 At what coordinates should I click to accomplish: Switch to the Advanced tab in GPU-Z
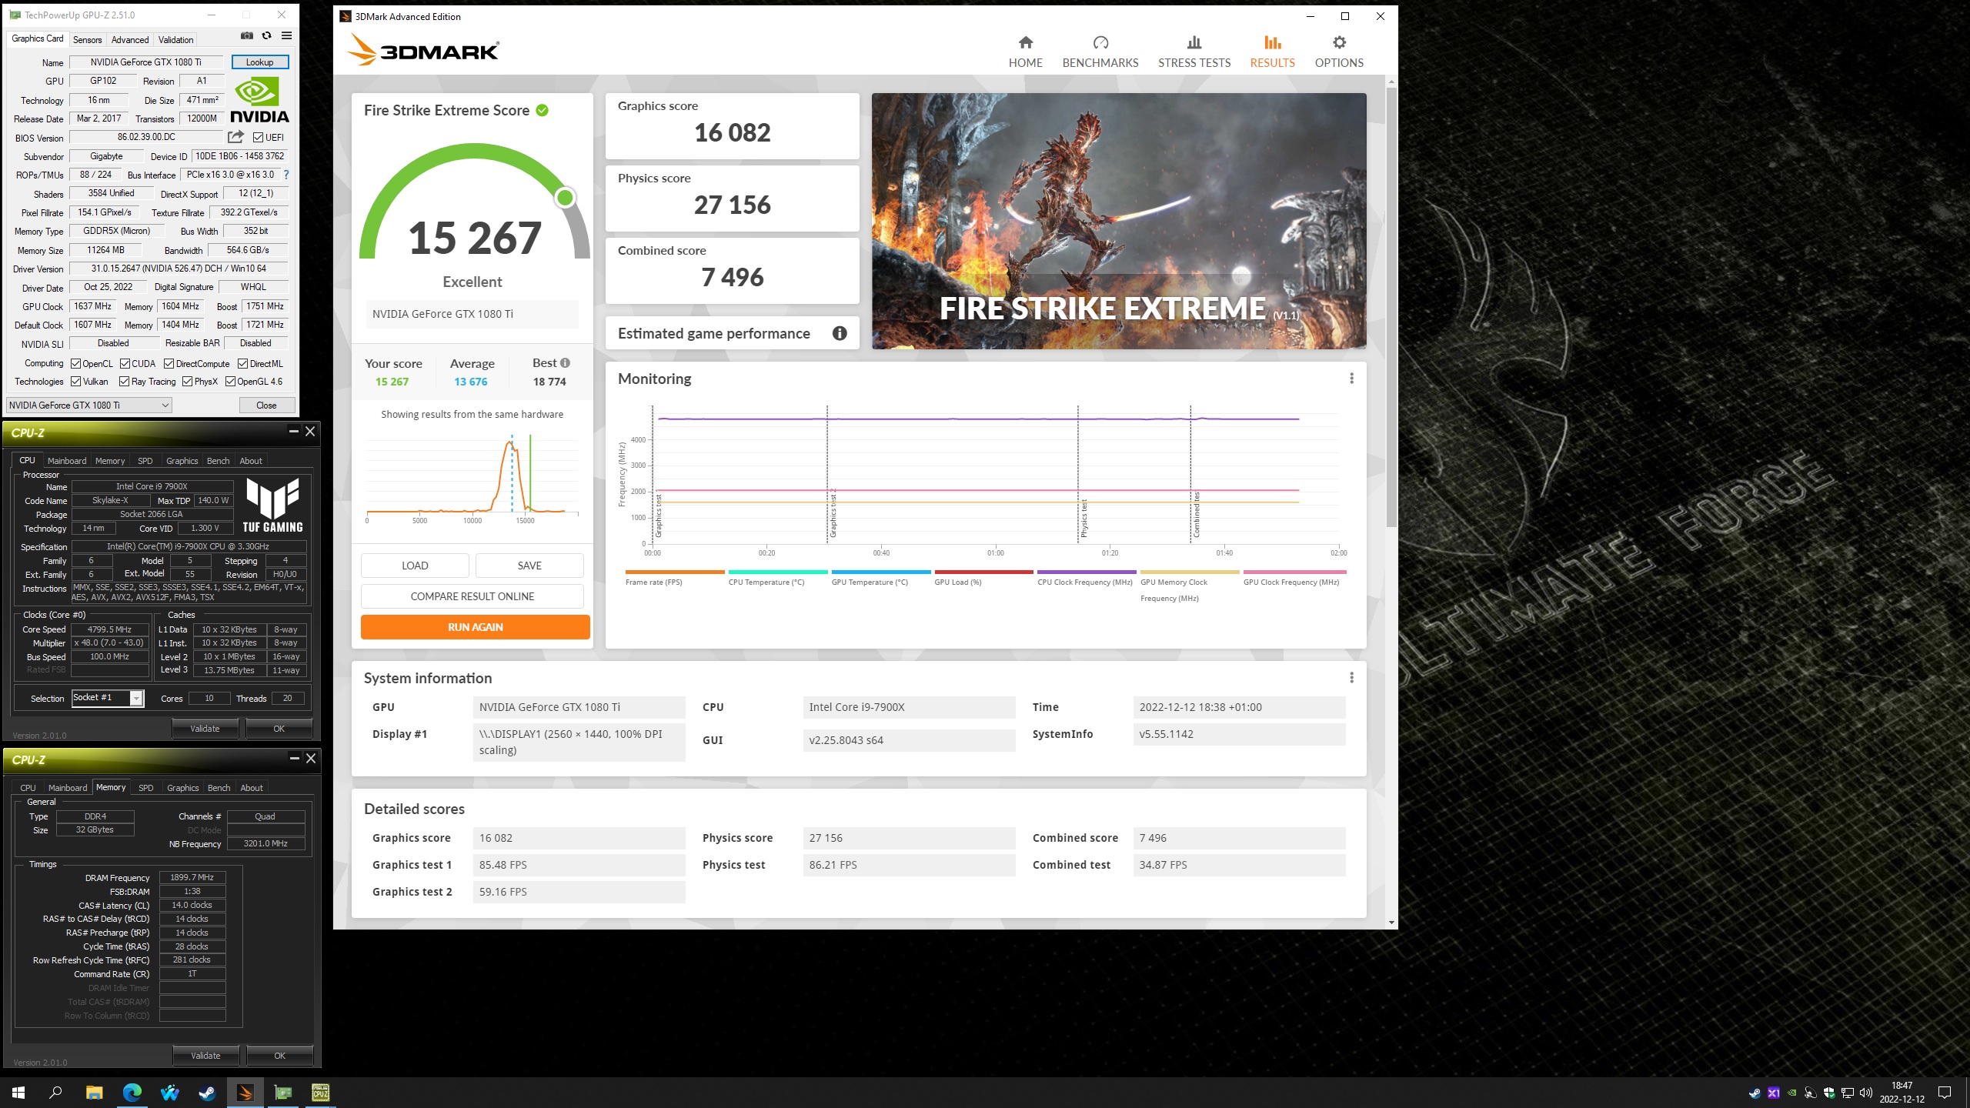[x=130, y=39]
